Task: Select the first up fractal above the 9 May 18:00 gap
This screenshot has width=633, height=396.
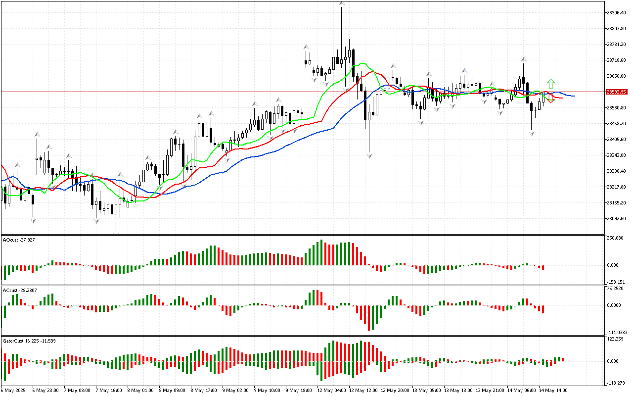Action: (x=307, y=47)
